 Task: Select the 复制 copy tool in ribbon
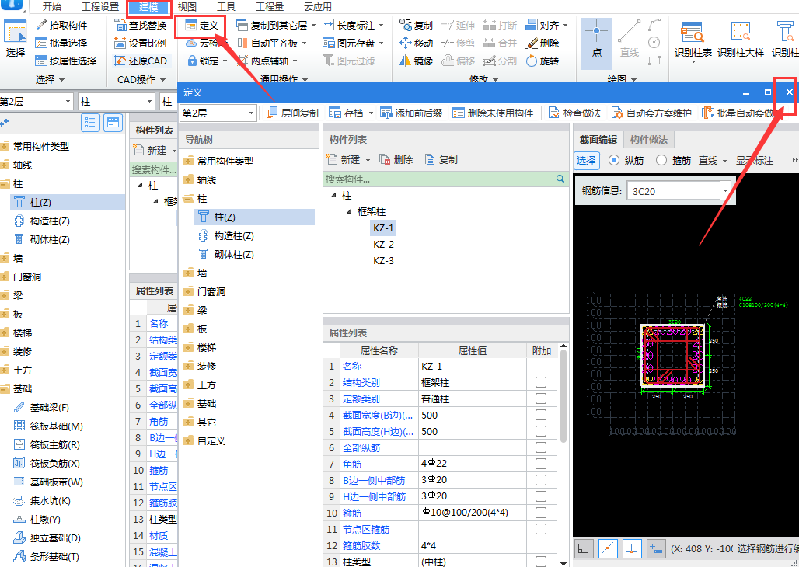pyautogui.click(x=417, y=25)
